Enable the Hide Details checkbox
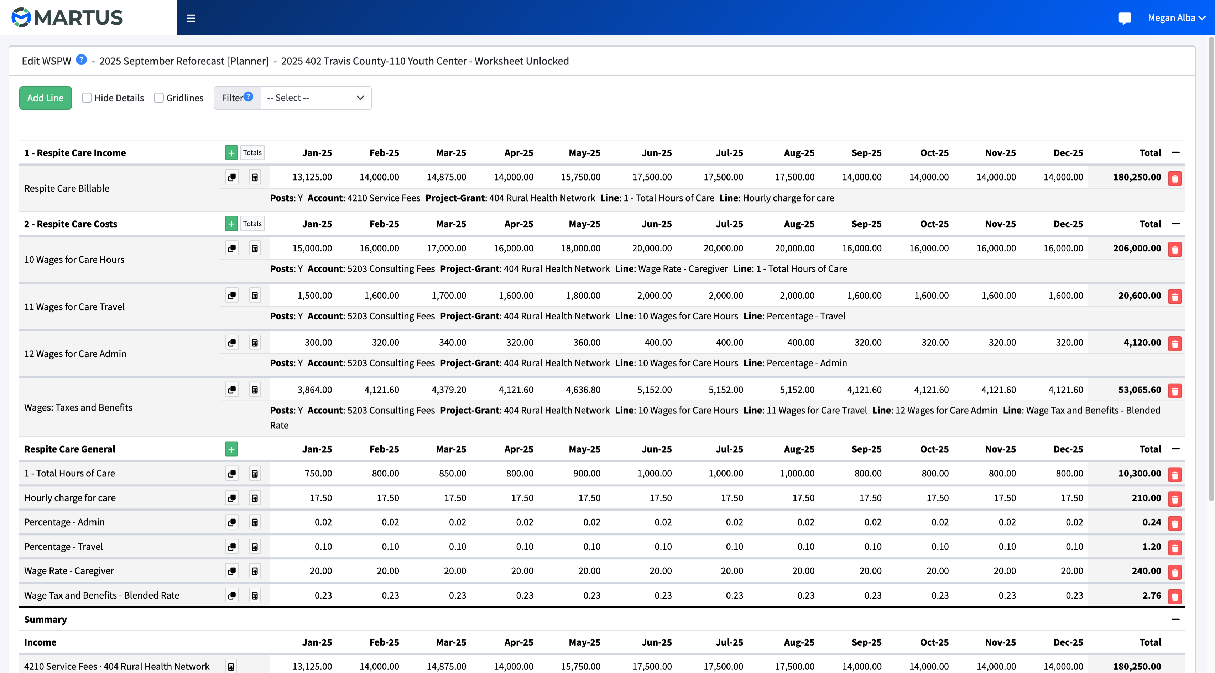This screenshot has width=1215, height=673. (87, 98)
